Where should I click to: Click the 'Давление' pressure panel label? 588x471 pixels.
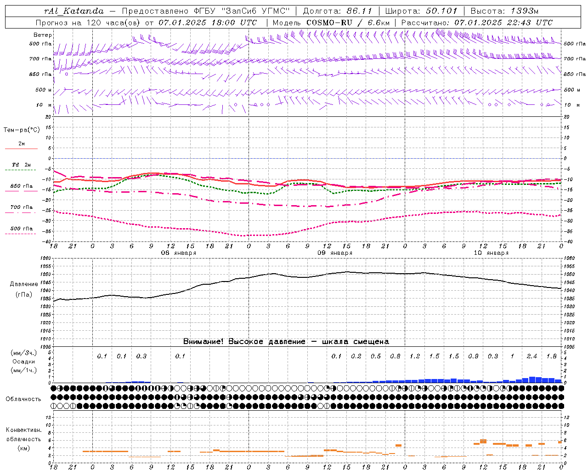pyautogui.click(x=23, y=284)
